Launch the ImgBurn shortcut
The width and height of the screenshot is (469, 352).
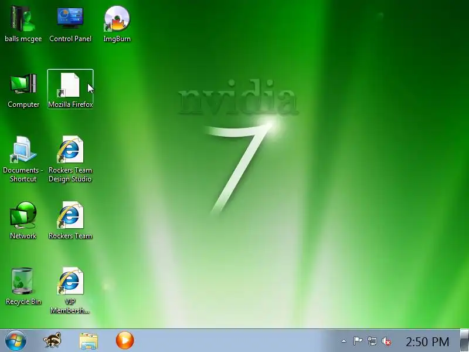point(117,25)
